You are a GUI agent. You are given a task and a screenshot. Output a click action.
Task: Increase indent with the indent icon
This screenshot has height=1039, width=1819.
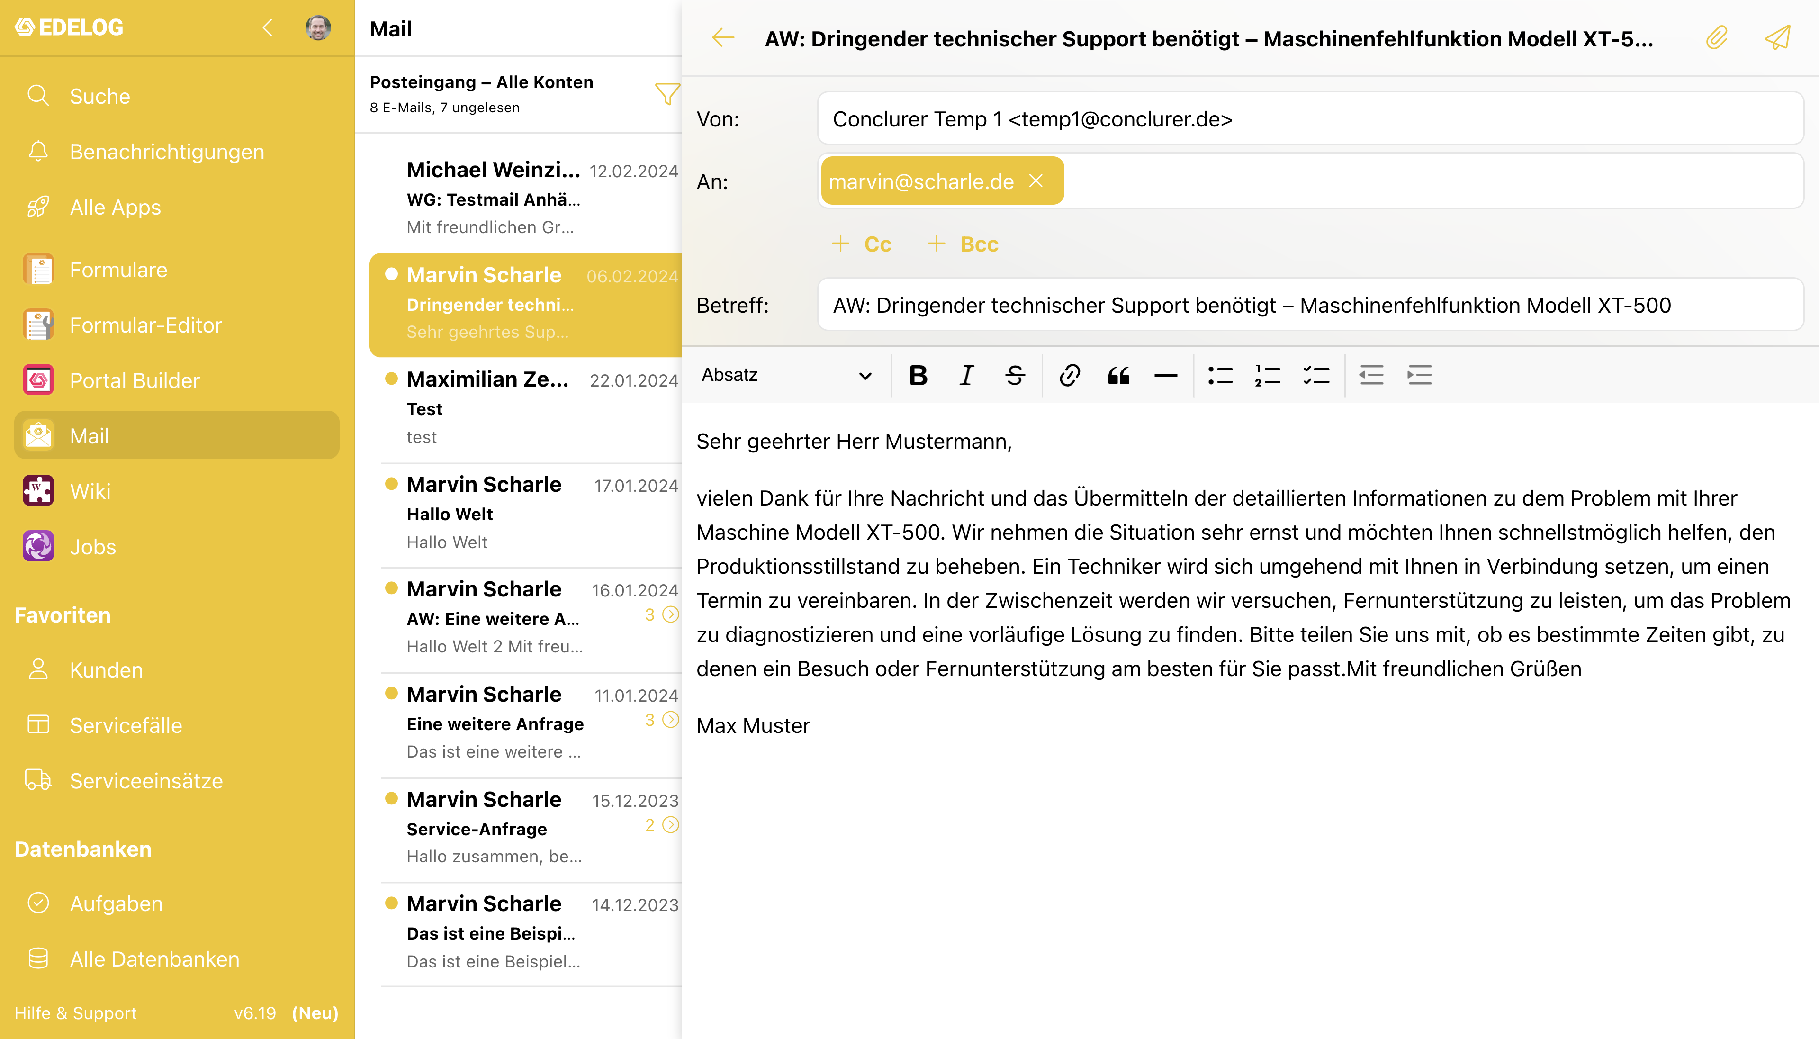tap(1419, 375)
